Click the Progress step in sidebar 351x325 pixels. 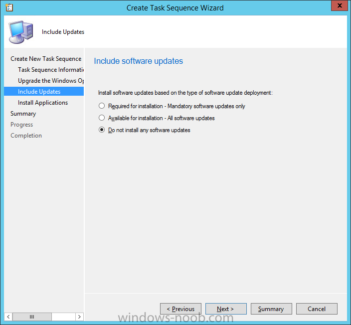[x=22, y=125]
